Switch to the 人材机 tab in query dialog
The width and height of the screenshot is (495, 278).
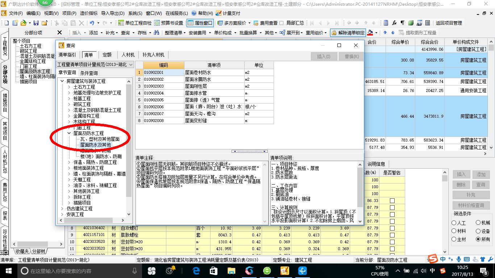[128, 55]
